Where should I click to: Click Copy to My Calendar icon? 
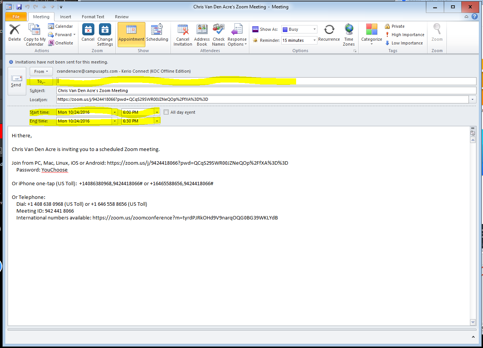tap(35, 30)
